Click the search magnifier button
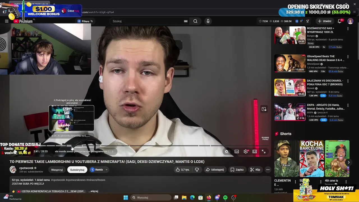Screen dimensions: 359x202 [195, 21]
